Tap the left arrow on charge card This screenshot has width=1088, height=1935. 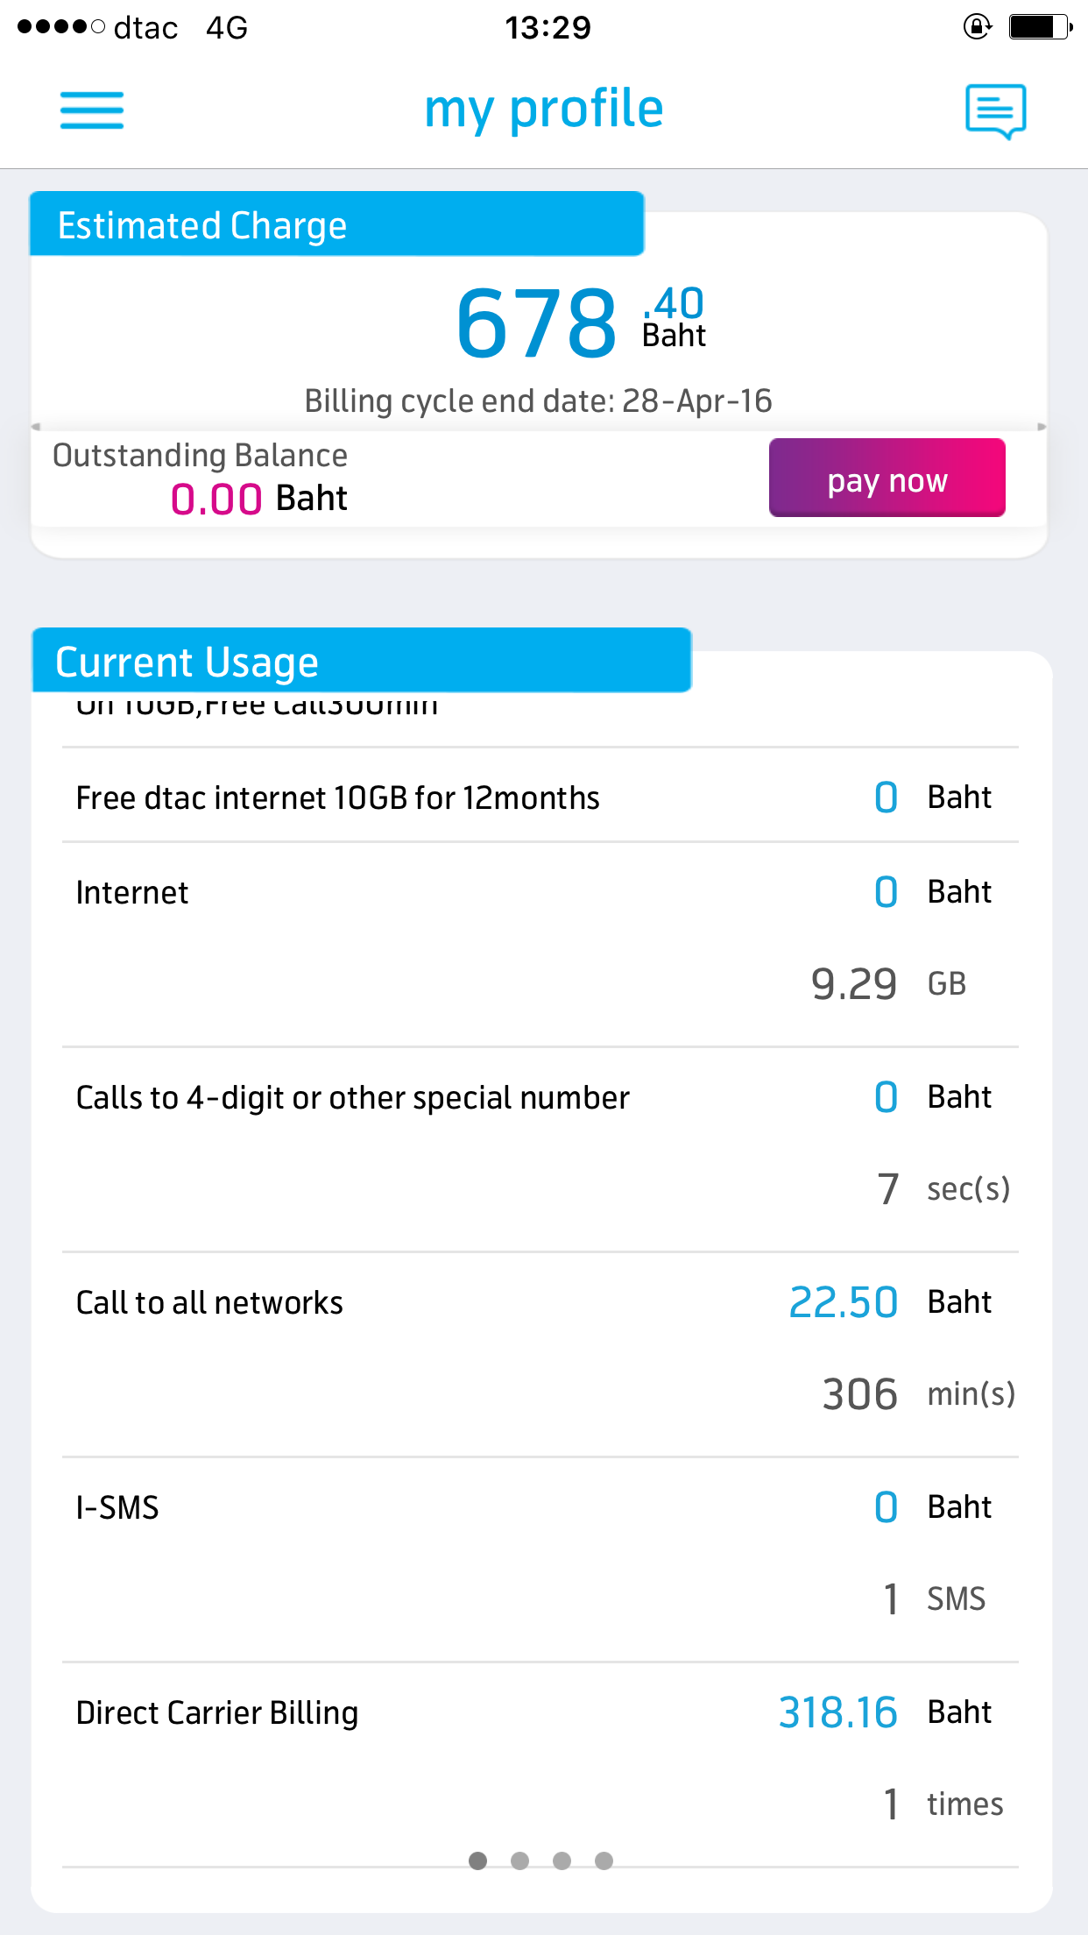(x=36, y=427)
